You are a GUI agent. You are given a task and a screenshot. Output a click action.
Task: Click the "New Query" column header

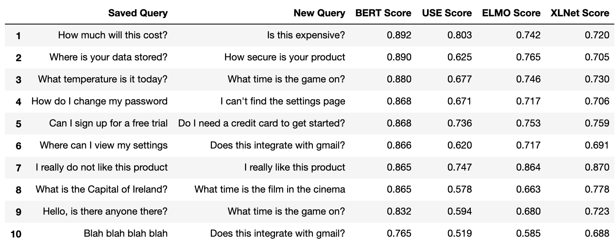click(x=319, y=13)
